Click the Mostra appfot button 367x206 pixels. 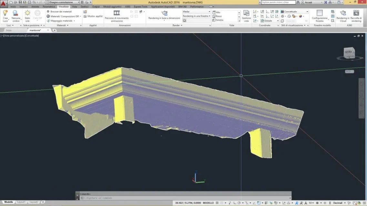(93, 16)
